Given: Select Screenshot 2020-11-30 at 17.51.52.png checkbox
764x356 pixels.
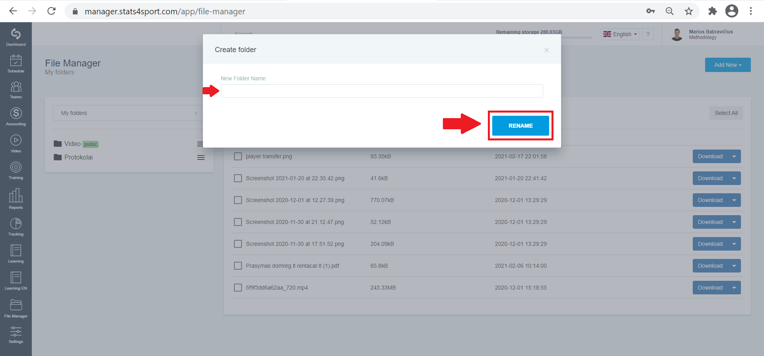Looking at the screenshot, I should (238, 244).
